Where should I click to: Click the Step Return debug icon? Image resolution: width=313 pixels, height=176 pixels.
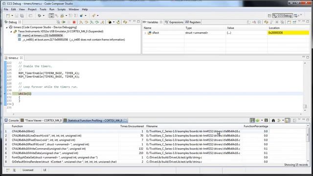pyautogui.click(x=102, y=22)
